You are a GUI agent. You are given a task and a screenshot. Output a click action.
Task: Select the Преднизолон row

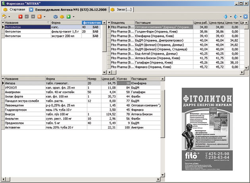[81, 123]
